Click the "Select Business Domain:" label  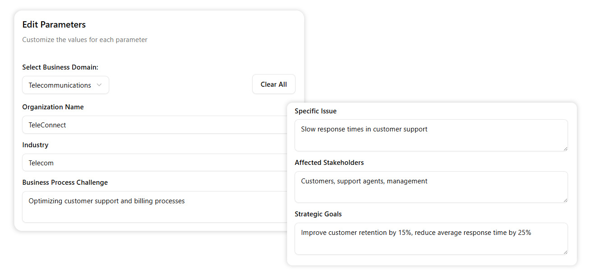60,67
